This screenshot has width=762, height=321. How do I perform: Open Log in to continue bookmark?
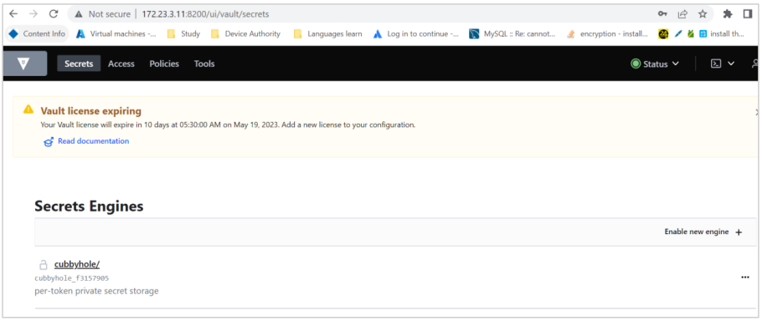tap(416, 34)
